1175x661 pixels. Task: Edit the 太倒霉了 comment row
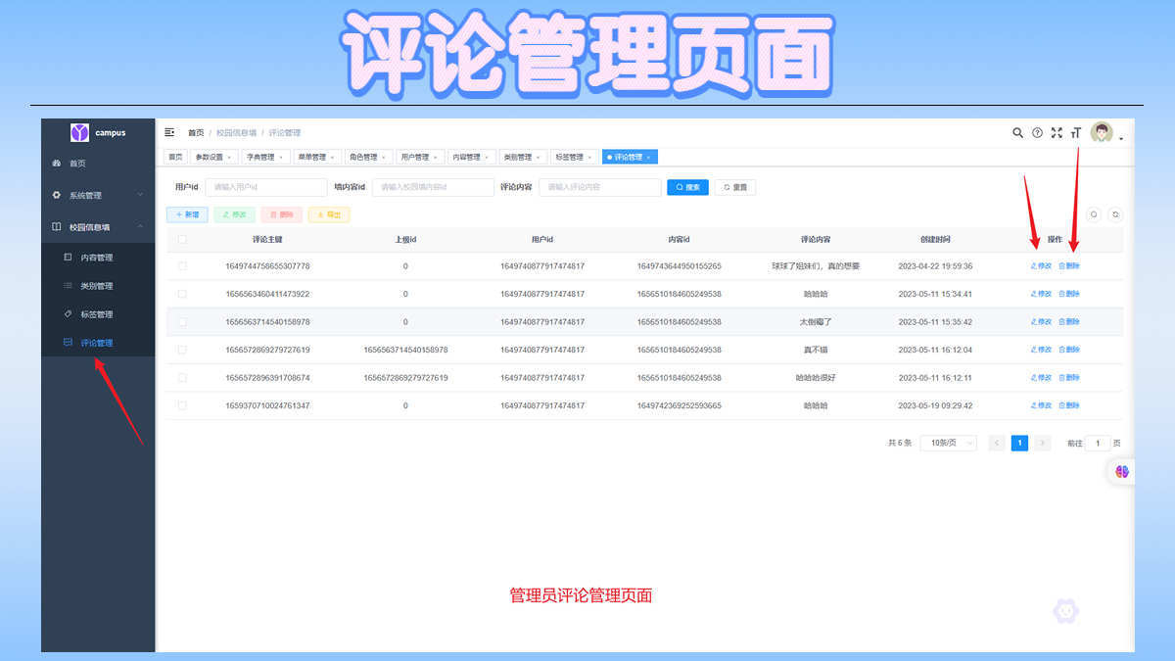tap(1041, 322)
